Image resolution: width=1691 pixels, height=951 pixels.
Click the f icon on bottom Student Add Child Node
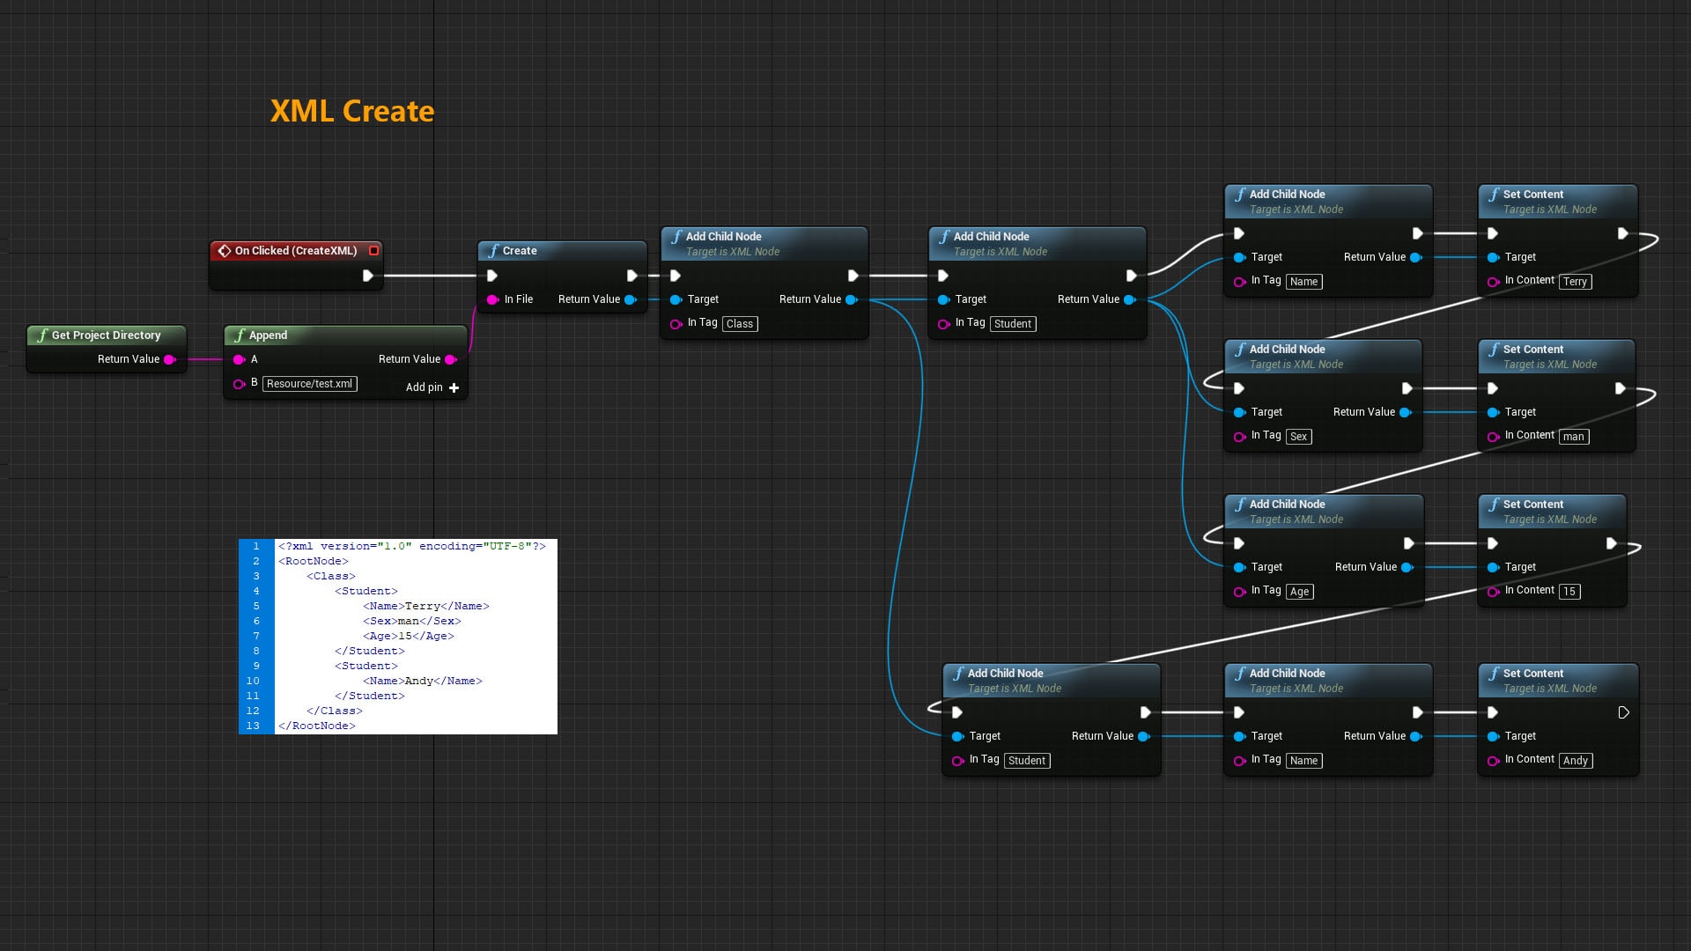[x=958, y=673]
